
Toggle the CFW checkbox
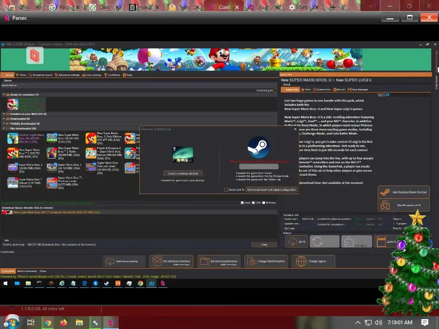[x=253, y=203]
